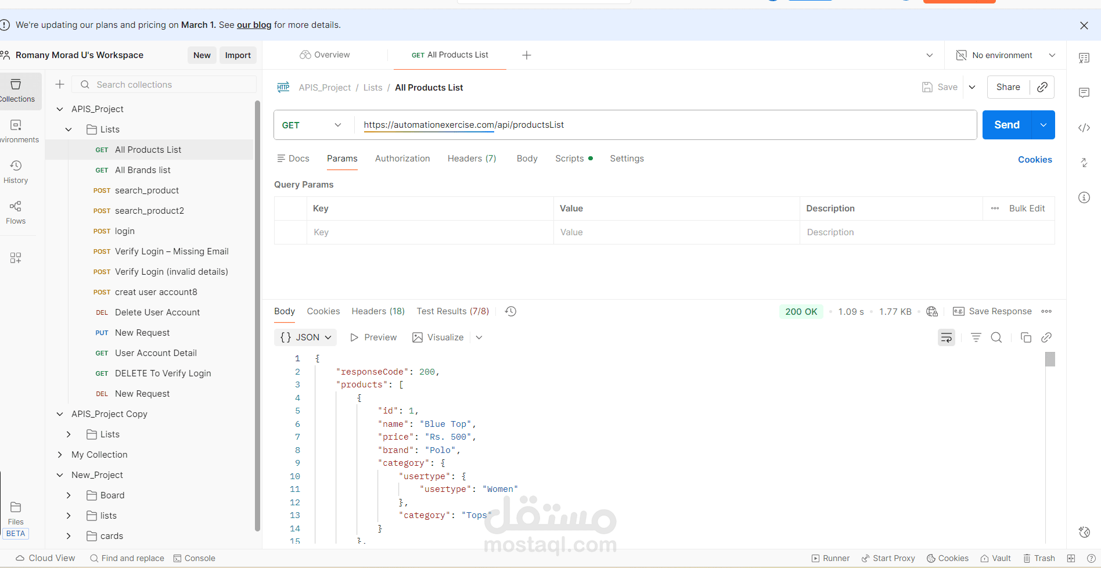Open the No environment dropdown
Image resolution: width=1101 pixels, height=568 pixels.
tap(1006, 55)
